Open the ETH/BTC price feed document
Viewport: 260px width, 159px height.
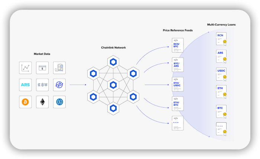(178, 104)
